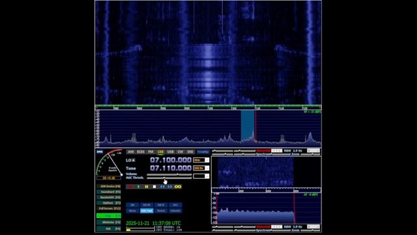Screen dimensions: 417x235
Task: Click the white stop square icon
Action: click(154, 187)
